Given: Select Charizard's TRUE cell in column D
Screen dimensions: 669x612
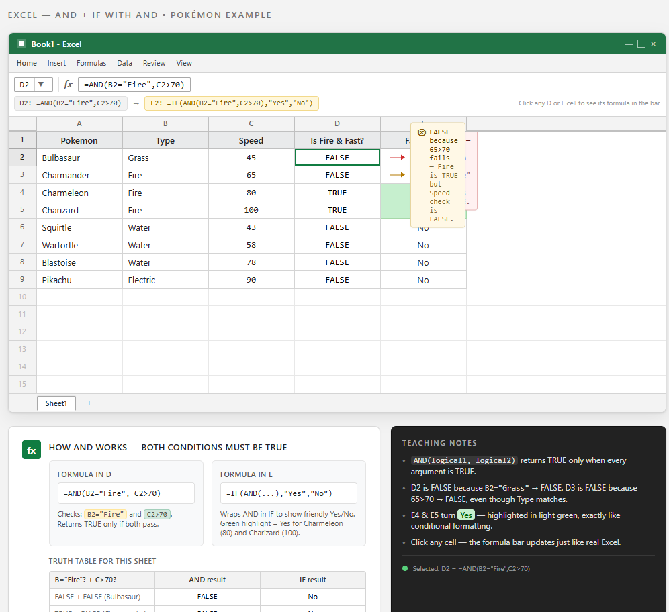Looking at the screenshot, I should pos(337,210).
